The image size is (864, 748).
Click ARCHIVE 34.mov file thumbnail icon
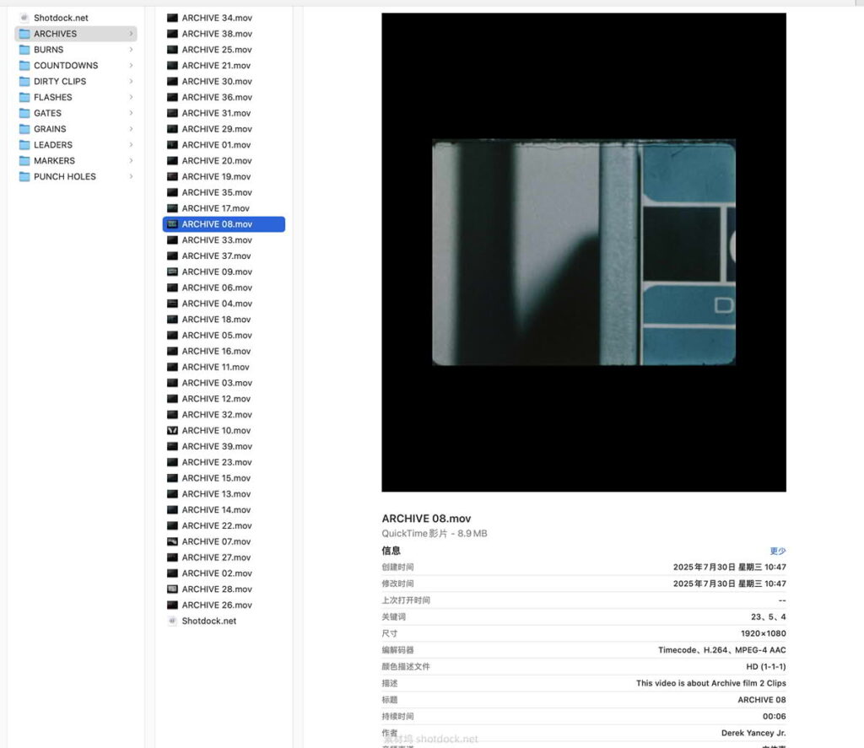point(172,18)
